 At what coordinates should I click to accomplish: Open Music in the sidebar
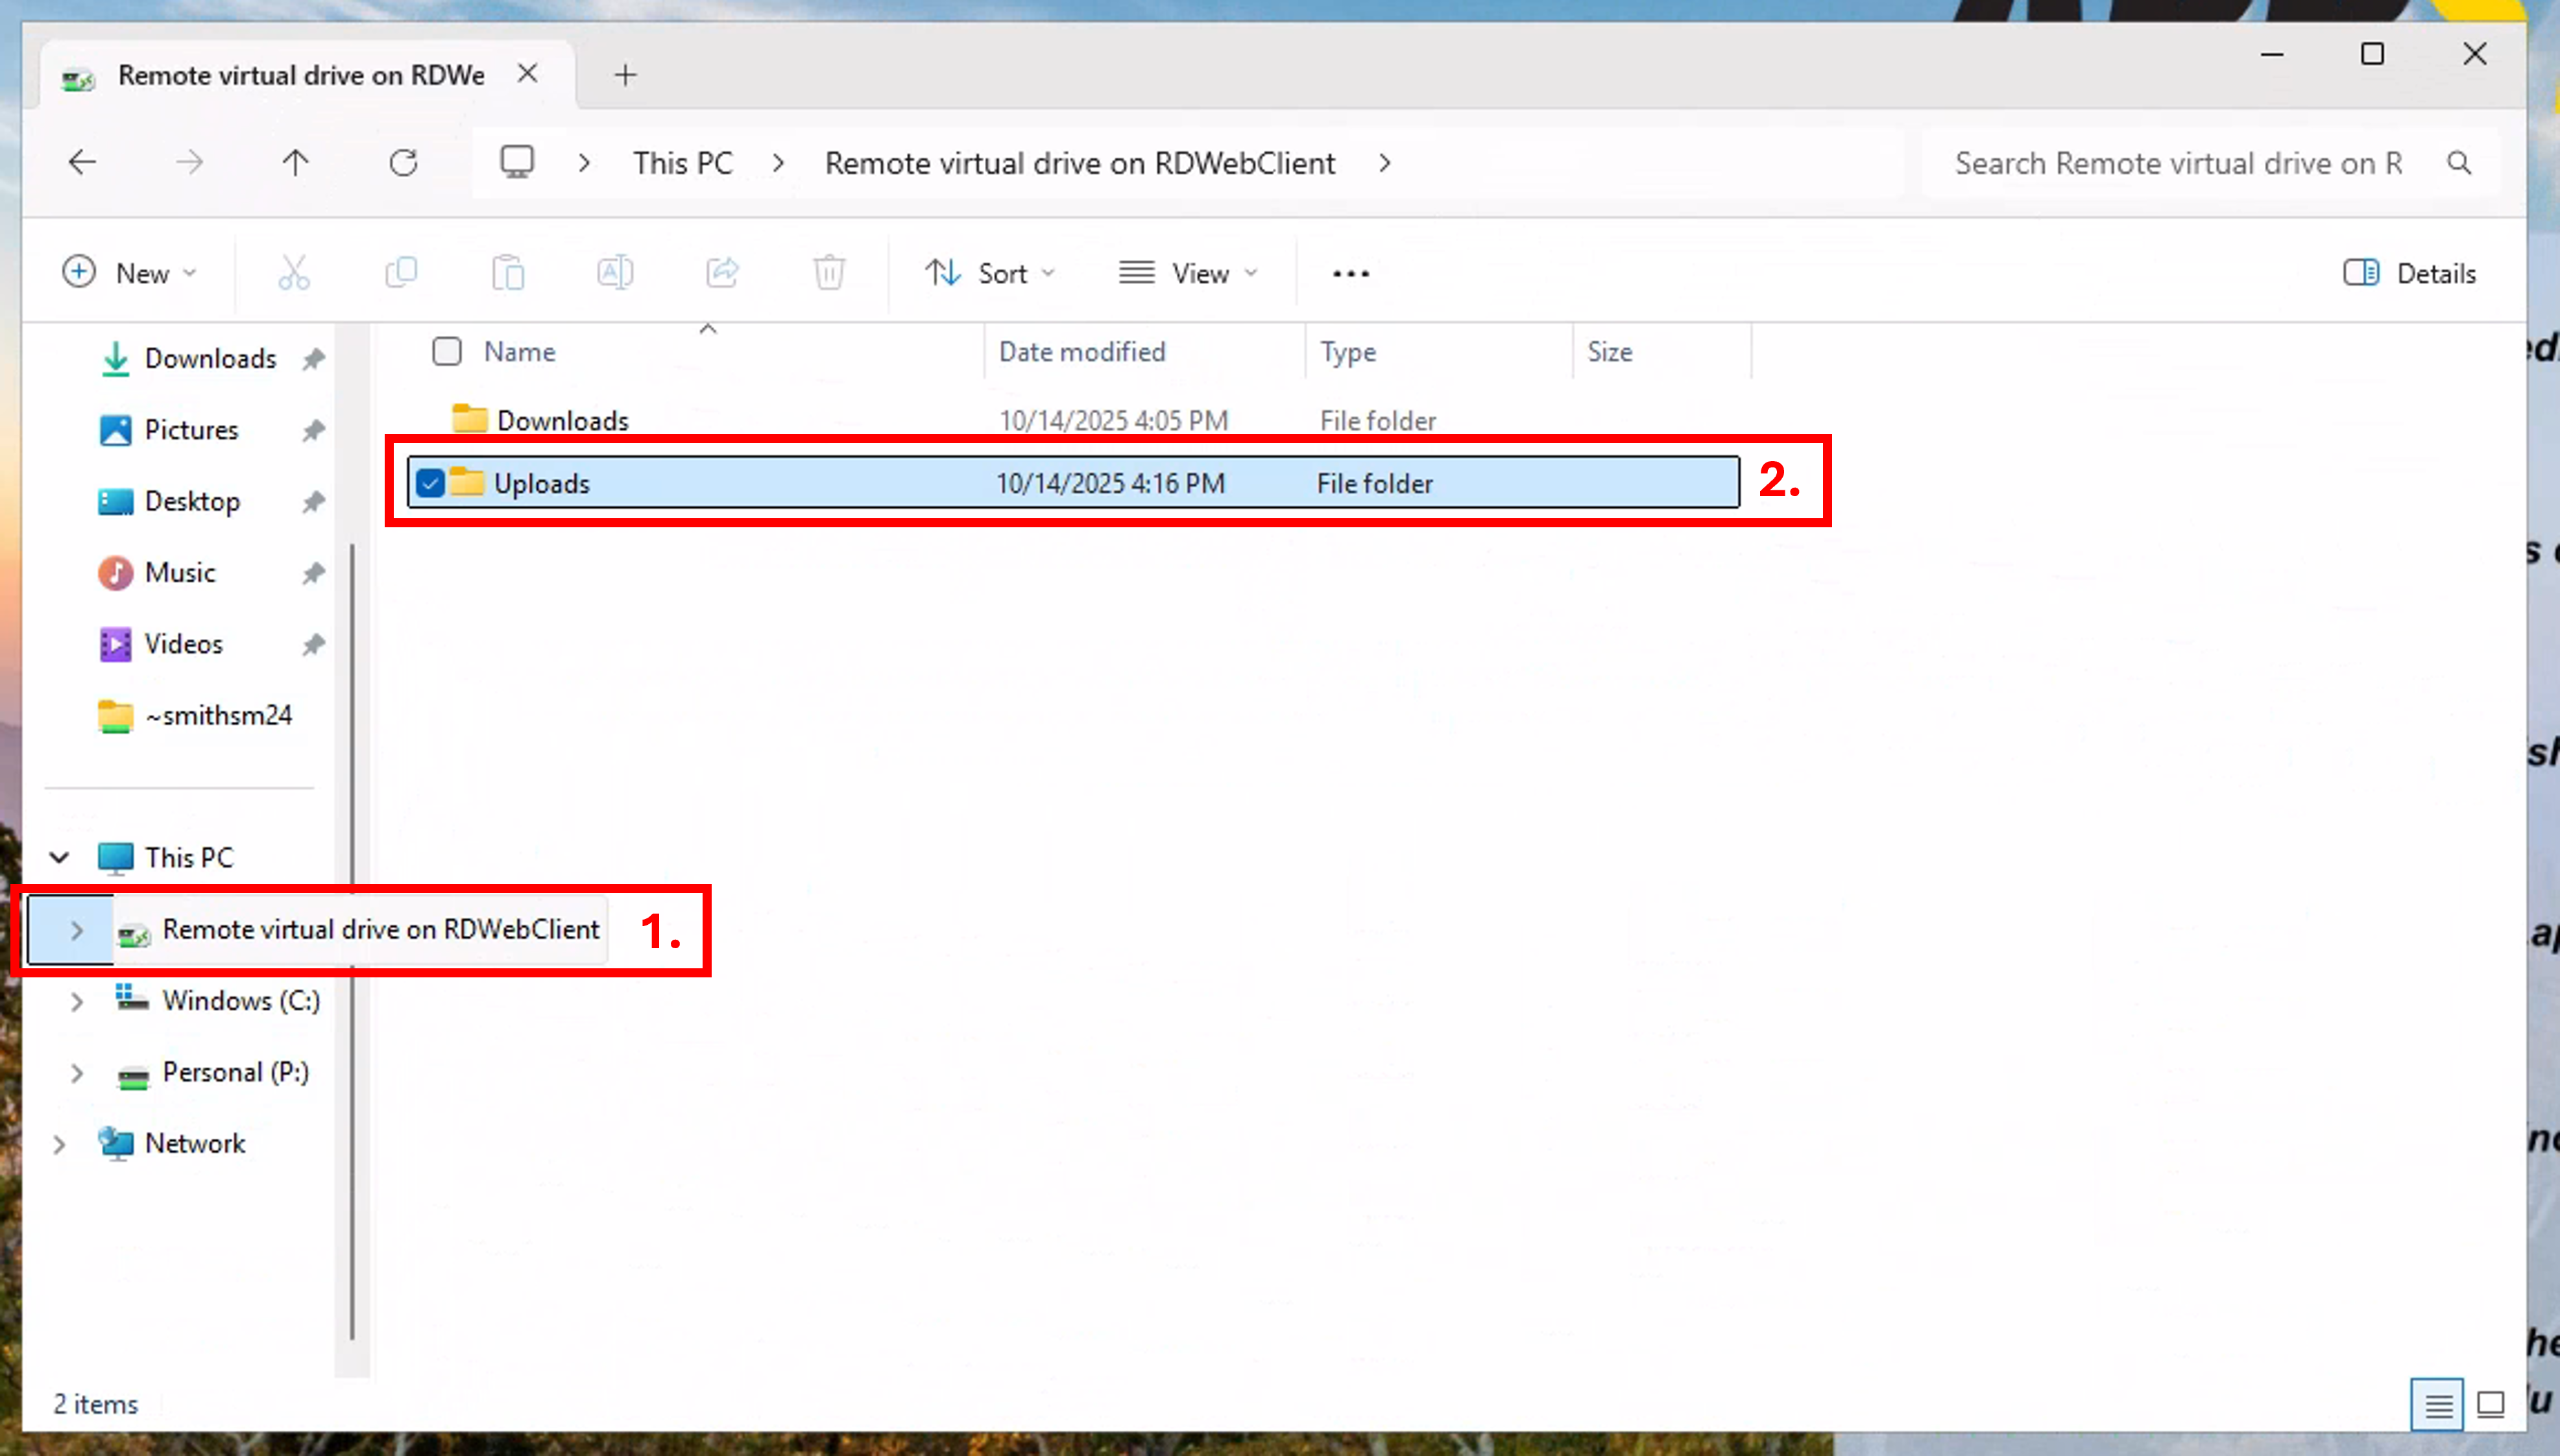coord(180,573)
